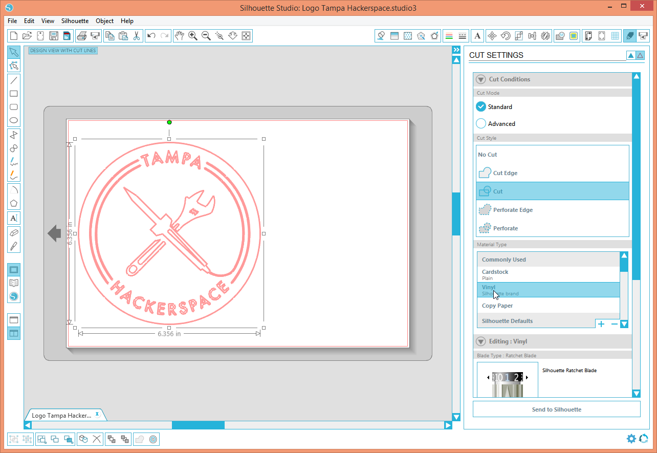657x453 pixels.
Task: Open the Silhouette menu
Action: 75,21
